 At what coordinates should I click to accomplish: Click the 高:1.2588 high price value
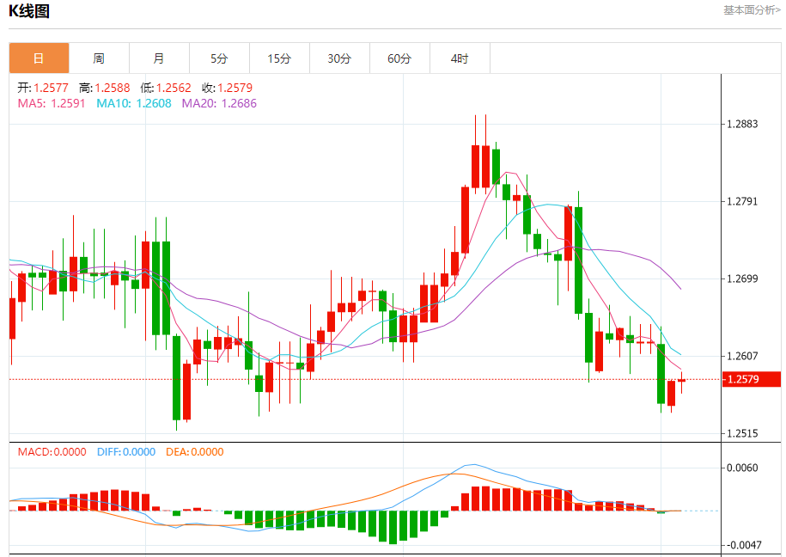[104, 88]
